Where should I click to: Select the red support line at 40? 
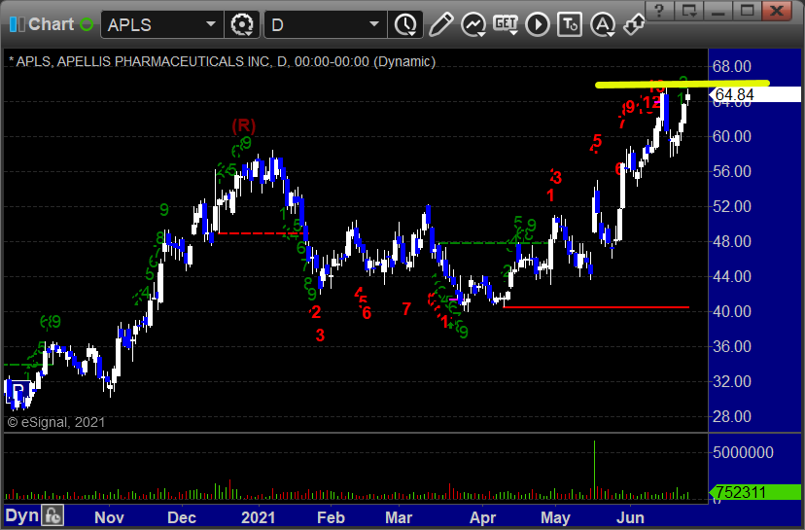[596, 307]
